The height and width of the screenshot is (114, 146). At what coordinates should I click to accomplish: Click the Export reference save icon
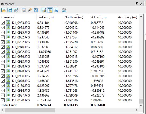pos(10,10)
